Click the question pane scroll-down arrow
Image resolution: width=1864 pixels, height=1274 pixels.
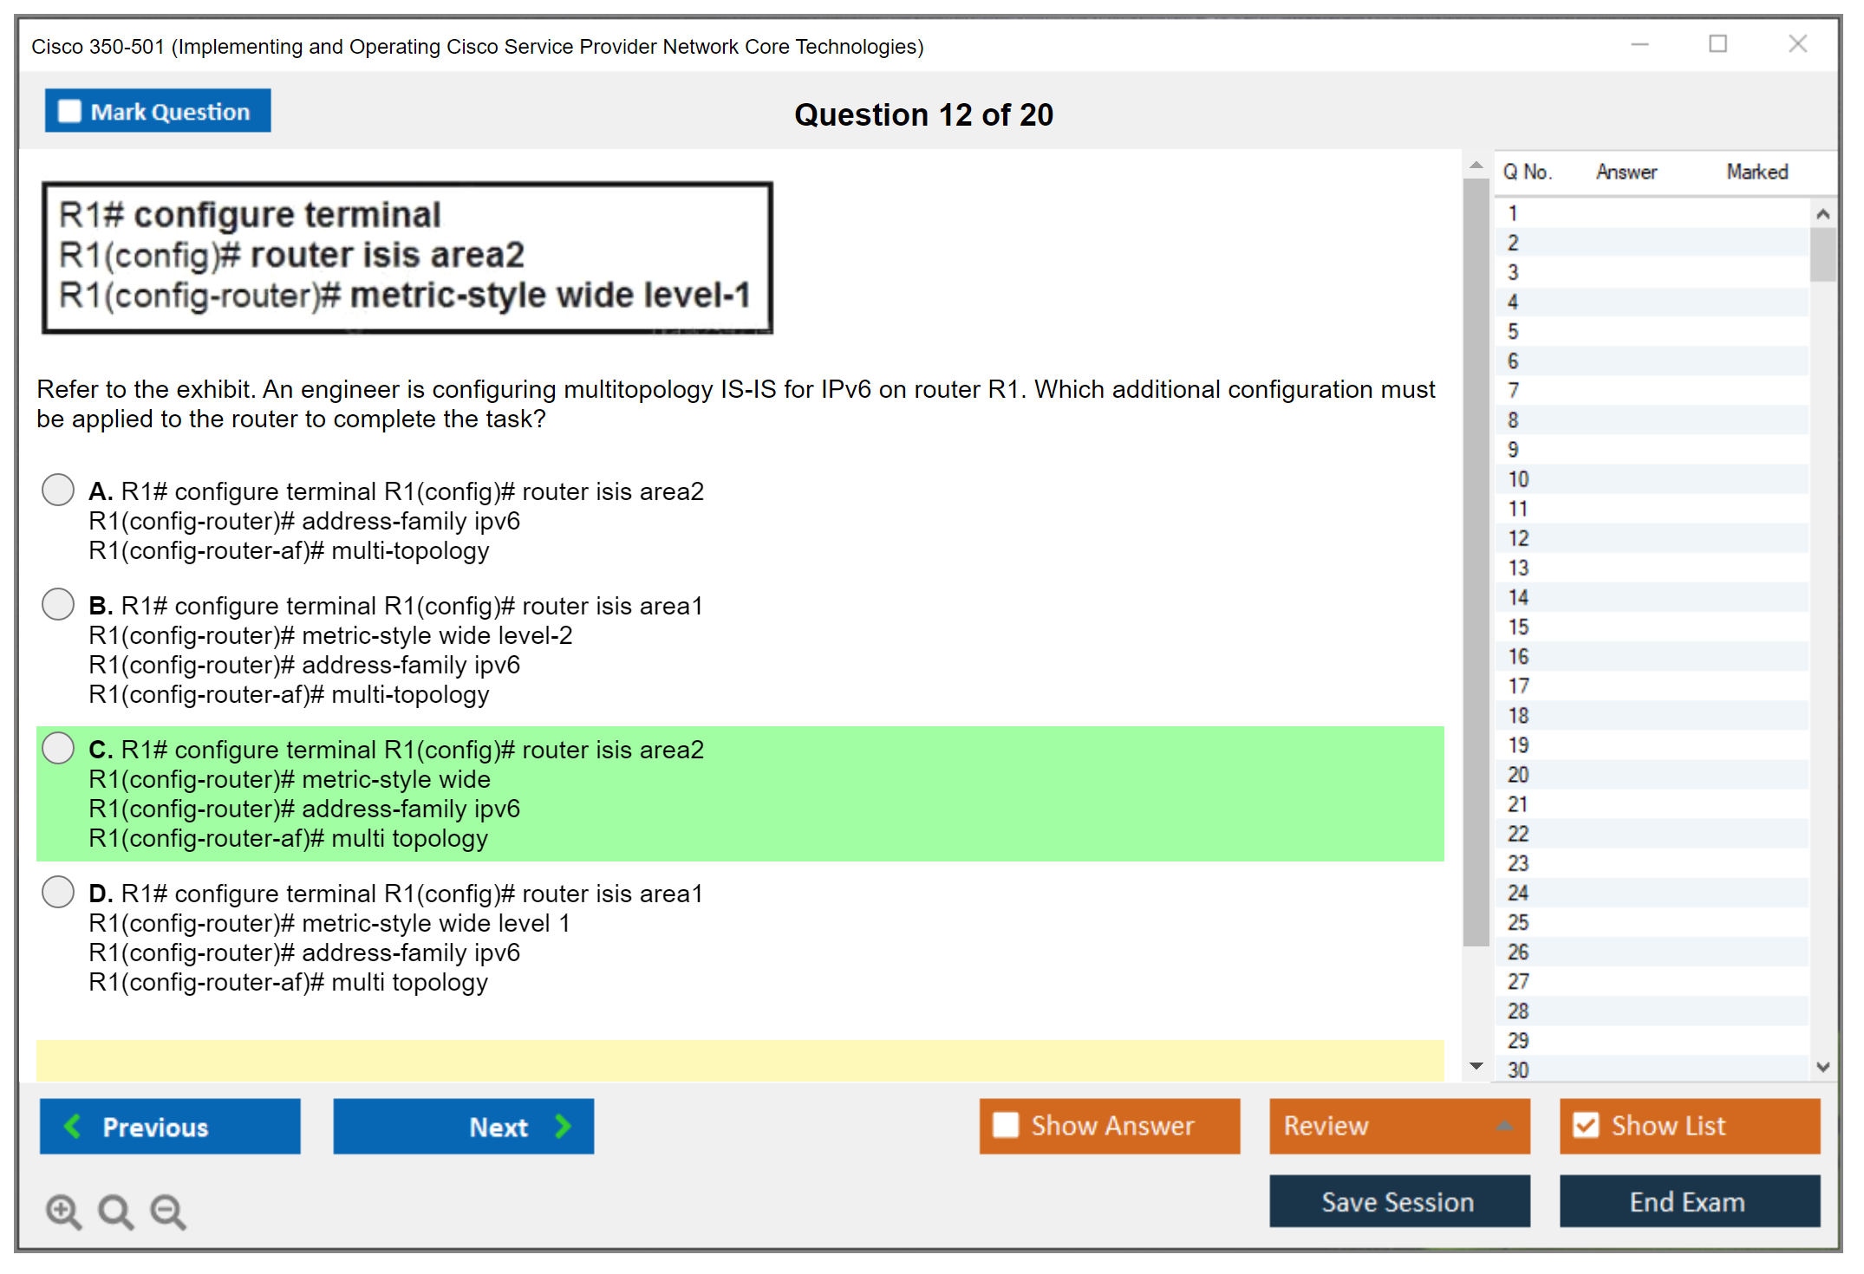(1476, 1066)
